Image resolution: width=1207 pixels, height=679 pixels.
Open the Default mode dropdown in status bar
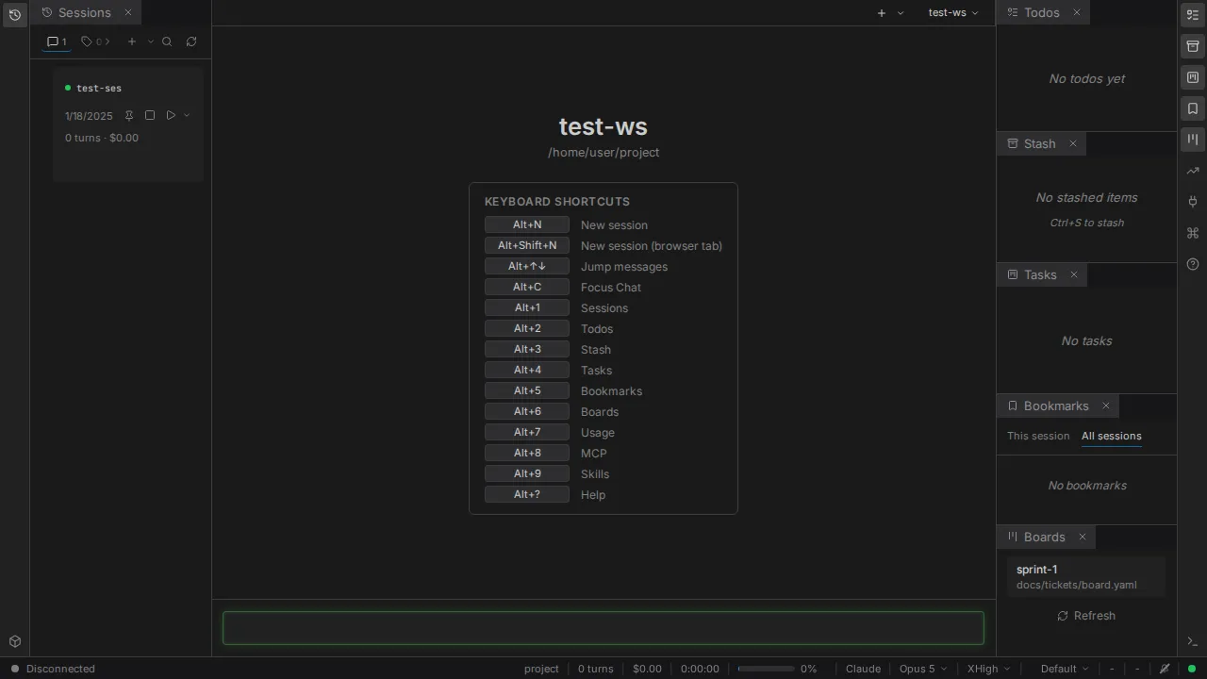pos(1065,669)
